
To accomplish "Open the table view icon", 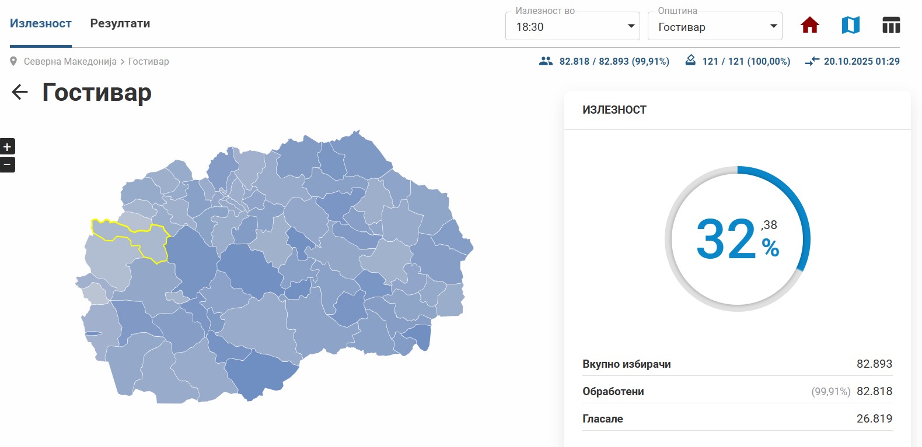I will coord(890,26).
